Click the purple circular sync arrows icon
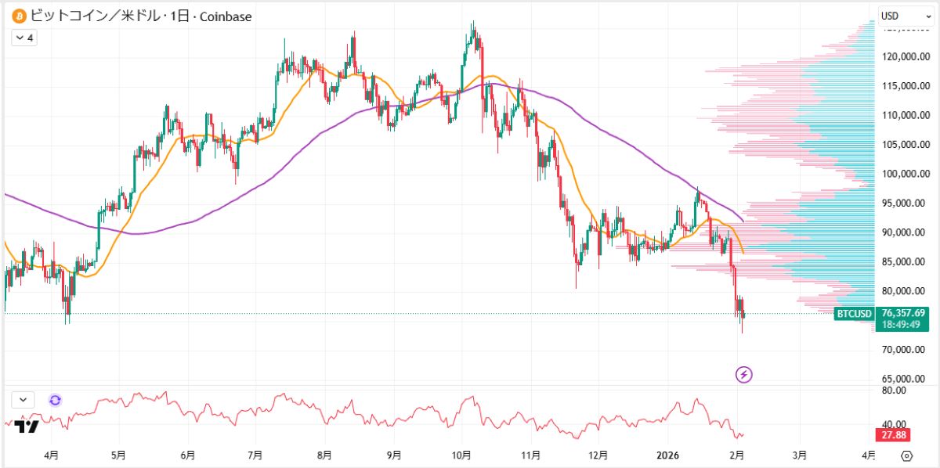This screenshot has width=940, height=468. click(x=55, y=400)
